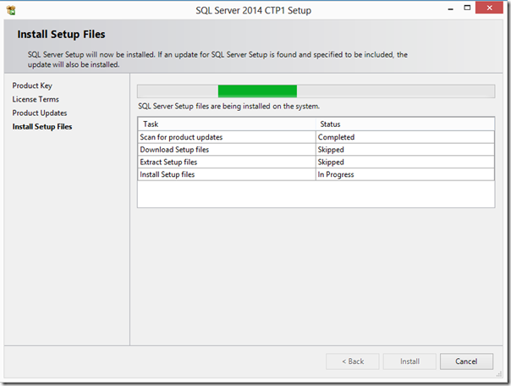Maximize the setup window
This screenshot has height=386, width=511.
pyautogui.click(x=467, y=8)
